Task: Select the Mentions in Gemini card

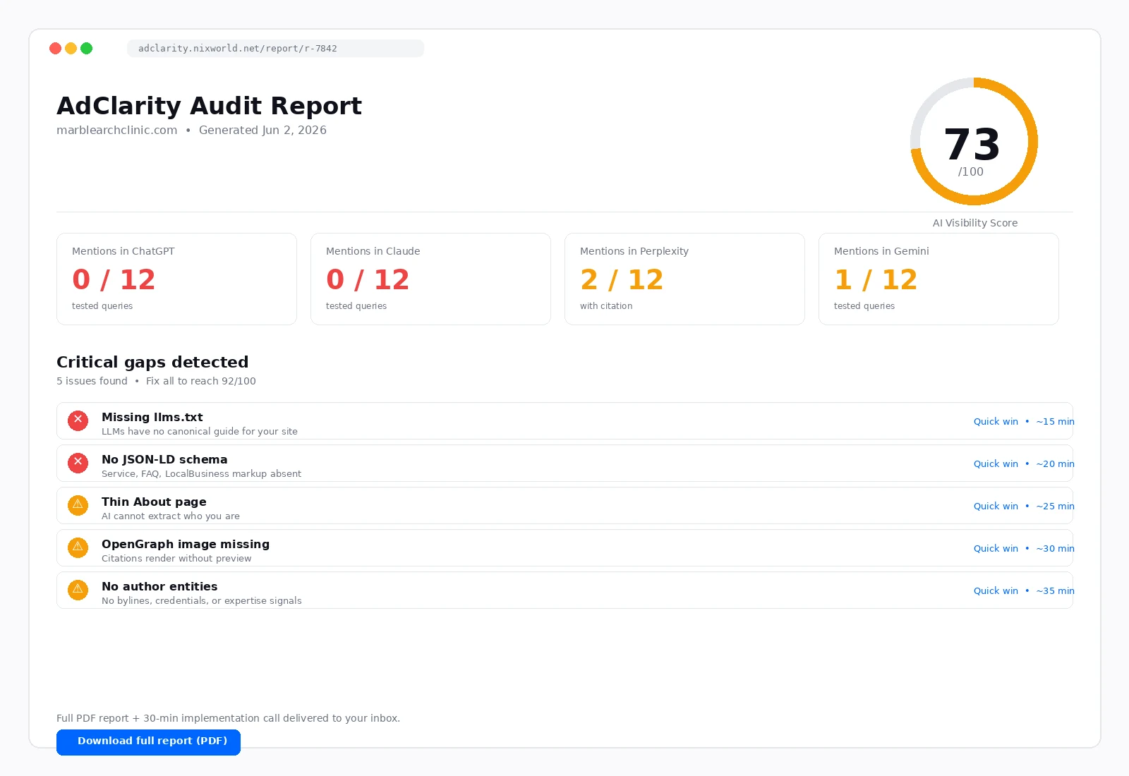Action: (938, 279)
